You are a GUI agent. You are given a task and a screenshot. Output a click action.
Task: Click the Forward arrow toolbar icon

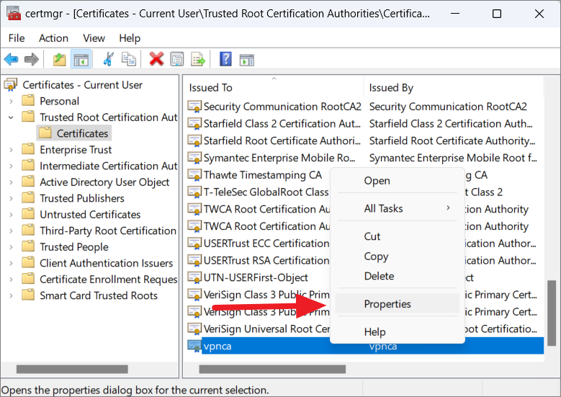coord(32,59)
